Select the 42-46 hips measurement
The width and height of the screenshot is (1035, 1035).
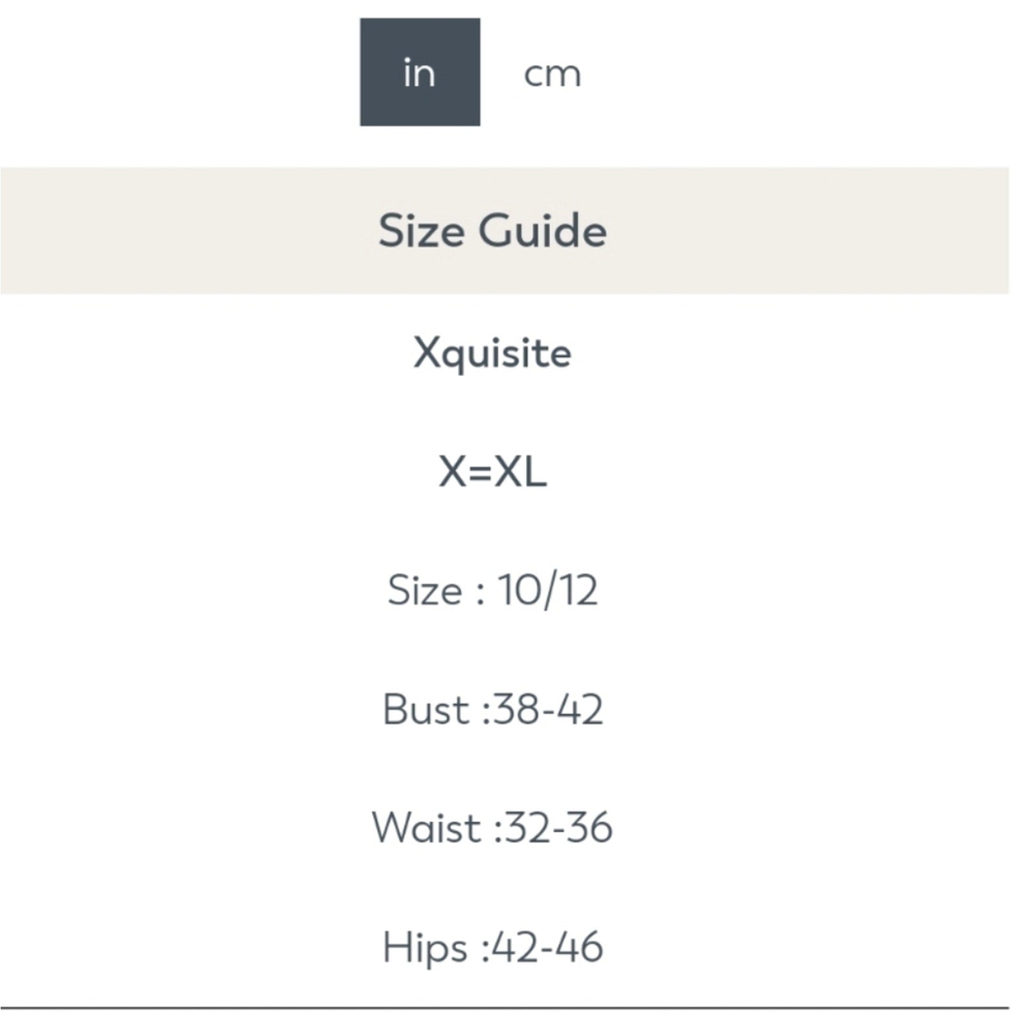(547, 947)
